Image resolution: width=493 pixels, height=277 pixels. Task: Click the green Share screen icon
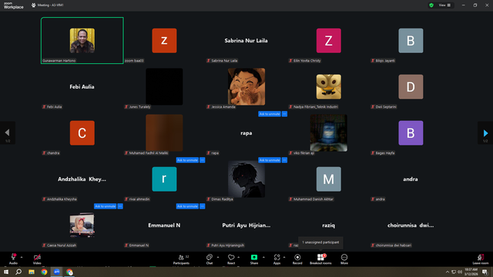(254, 257)
